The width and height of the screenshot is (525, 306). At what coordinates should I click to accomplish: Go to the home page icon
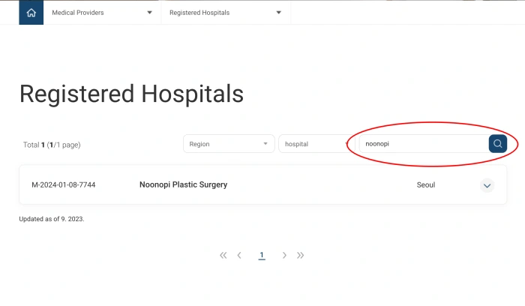[31, 13]
